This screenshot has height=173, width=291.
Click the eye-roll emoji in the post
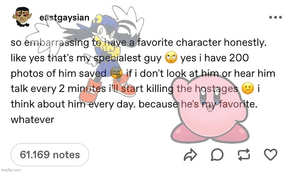point(171,58)
